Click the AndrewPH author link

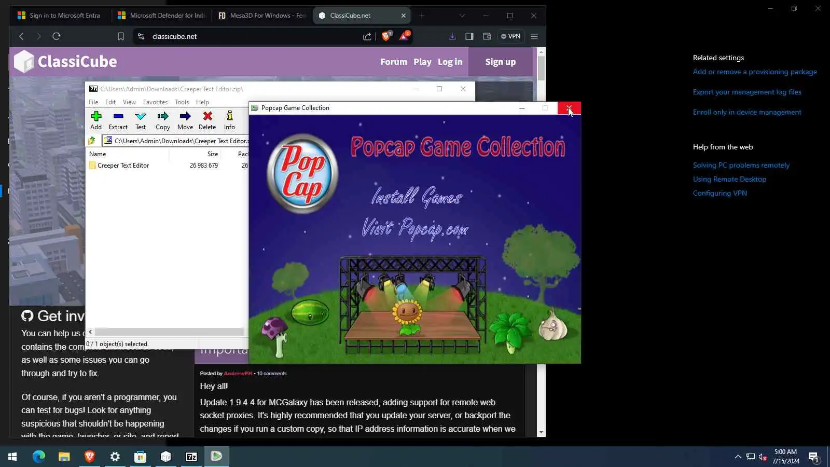[x=238, y=374]
